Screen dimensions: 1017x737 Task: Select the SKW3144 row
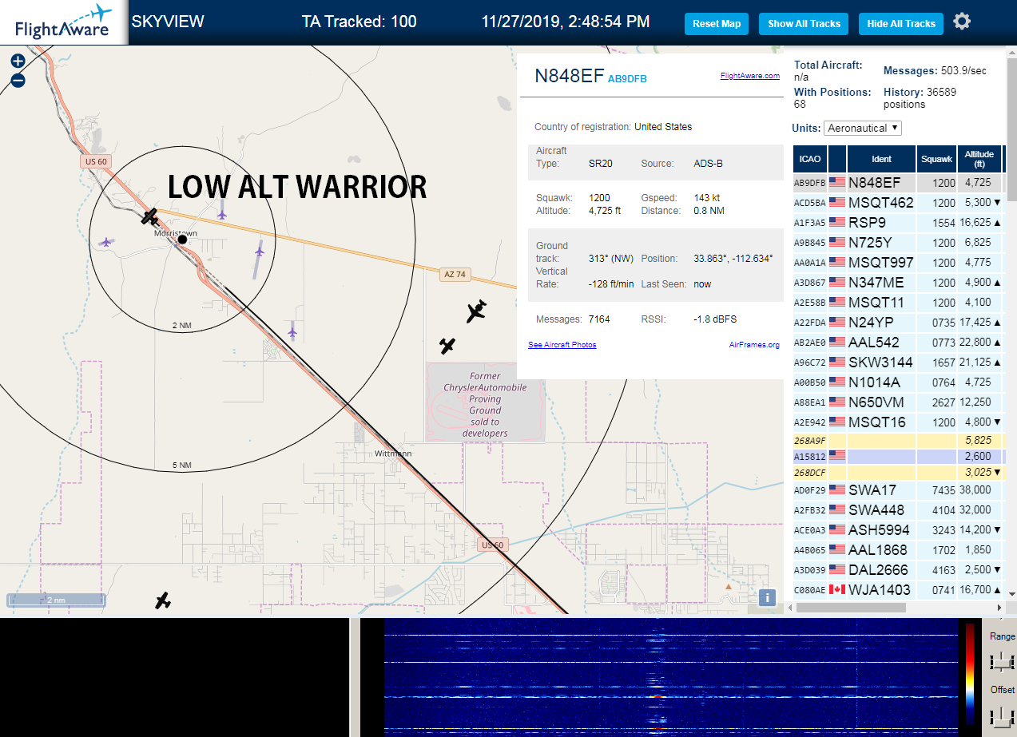(899, 363)
